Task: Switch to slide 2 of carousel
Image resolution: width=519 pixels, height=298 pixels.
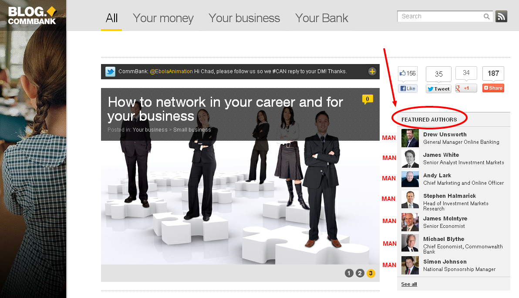Action: coord(360,273)
